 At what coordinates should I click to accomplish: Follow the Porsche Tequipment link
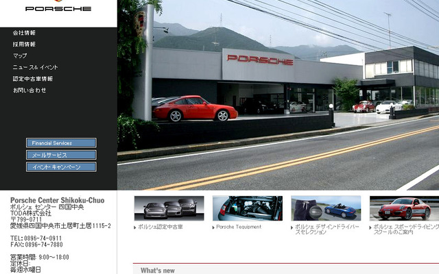tap(239, 227)
